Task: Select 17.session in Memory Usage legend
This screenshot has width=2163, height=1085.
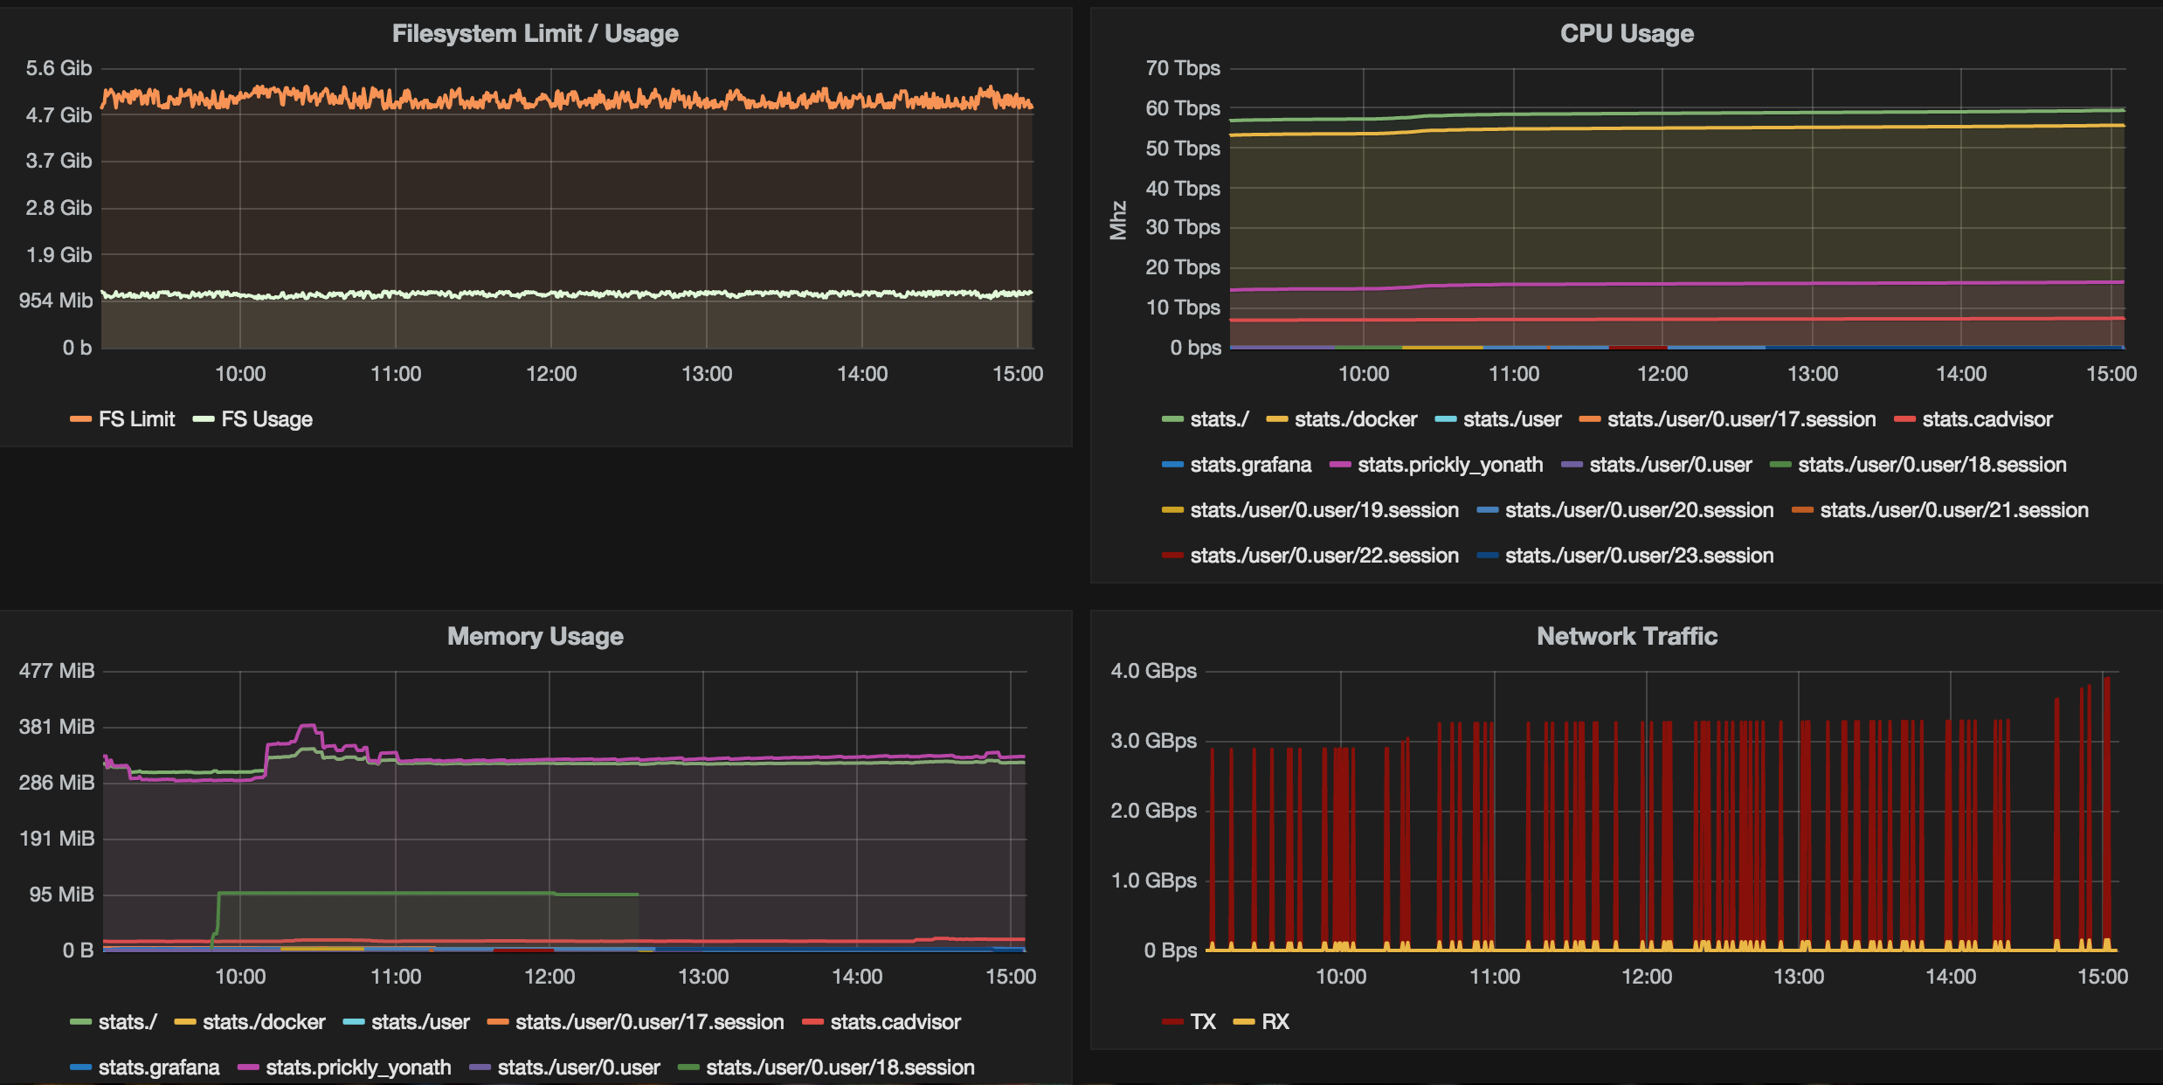Action: [x=649, y=1022]
